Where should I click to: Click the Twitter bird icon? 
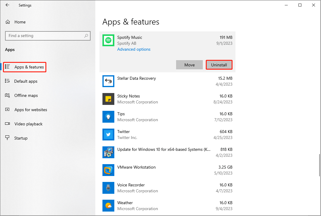coord(108,135)
